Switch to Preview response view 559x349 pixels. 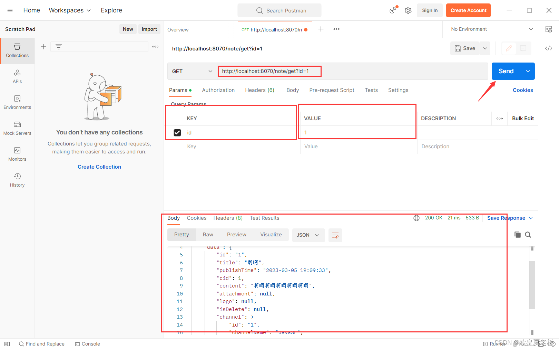pyautogui.click(x=237, y=235)
